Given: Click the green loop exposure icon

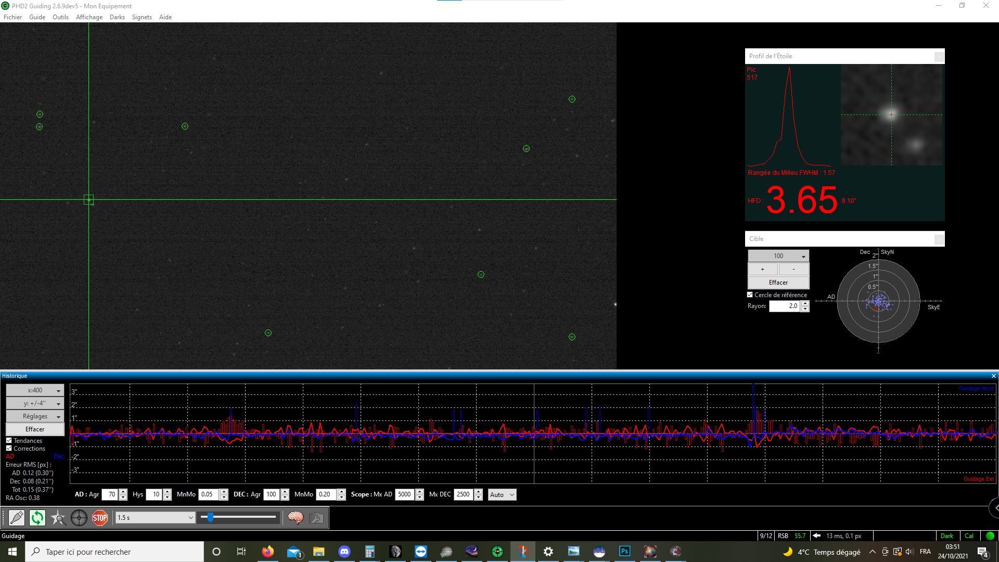Looking at the screenshot, I should 37,518.
